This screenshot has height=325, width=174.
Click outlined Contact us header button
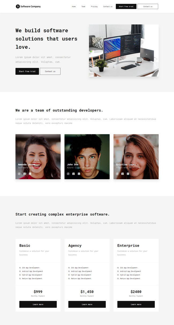coord(148,6)
